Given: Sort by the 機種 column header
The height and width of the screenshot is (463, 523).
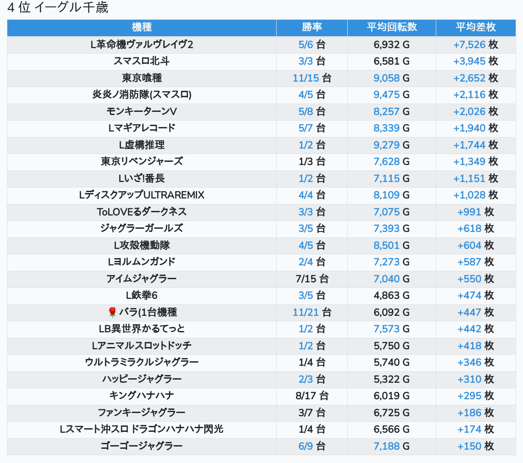Looking at the screenshot, I should pyautogui.click(x=142, y=28).
